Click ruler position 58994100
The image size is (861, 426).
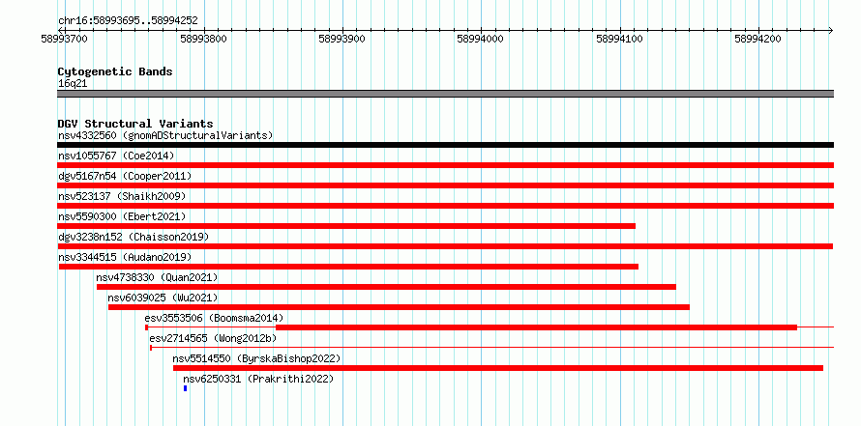pyautogui.click(x=619, y=39)
